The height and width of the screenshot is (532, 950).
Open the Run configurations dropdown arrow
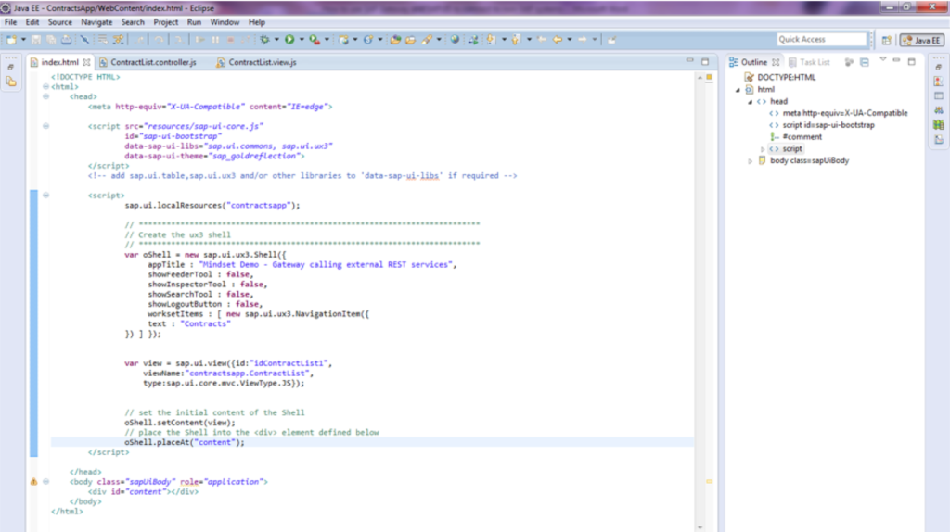click(x=302, y=40)
